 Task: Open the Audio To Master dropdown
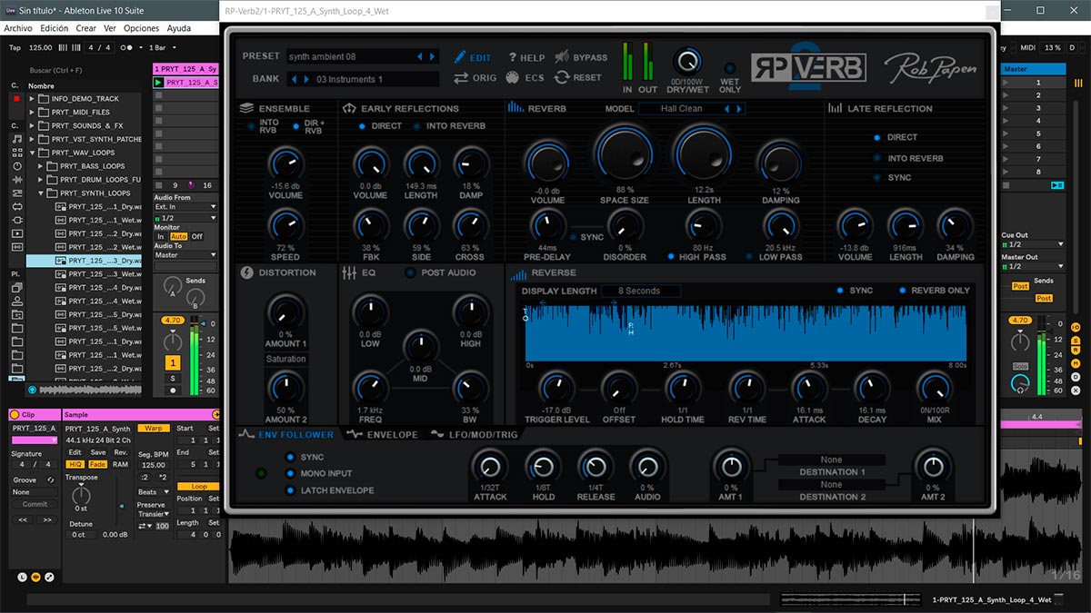[185, 255]
